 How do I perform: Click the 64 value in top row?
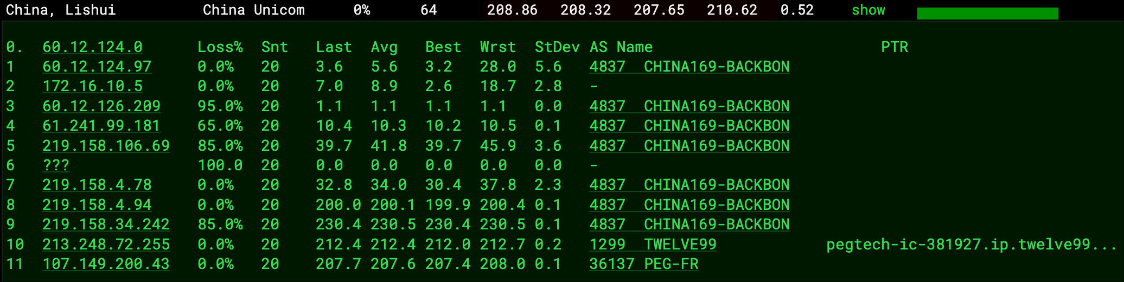point(429,10)
